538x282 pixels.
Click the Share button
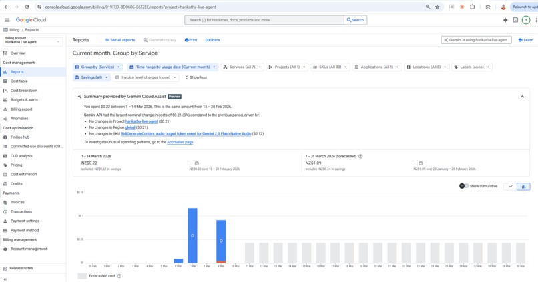coord(212,40)
